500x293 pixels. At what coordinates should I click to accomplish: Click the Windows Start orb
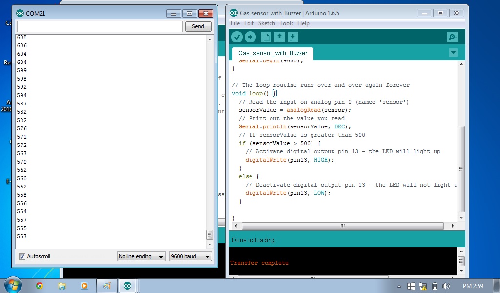point(13,285)
